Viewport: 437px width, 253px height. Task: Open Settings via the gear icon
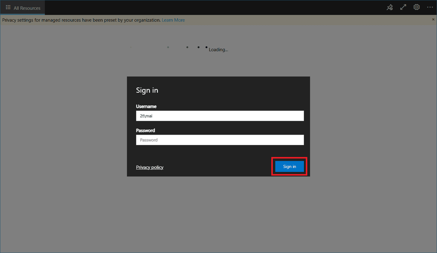pyautogui.click(x=417, y=7)
